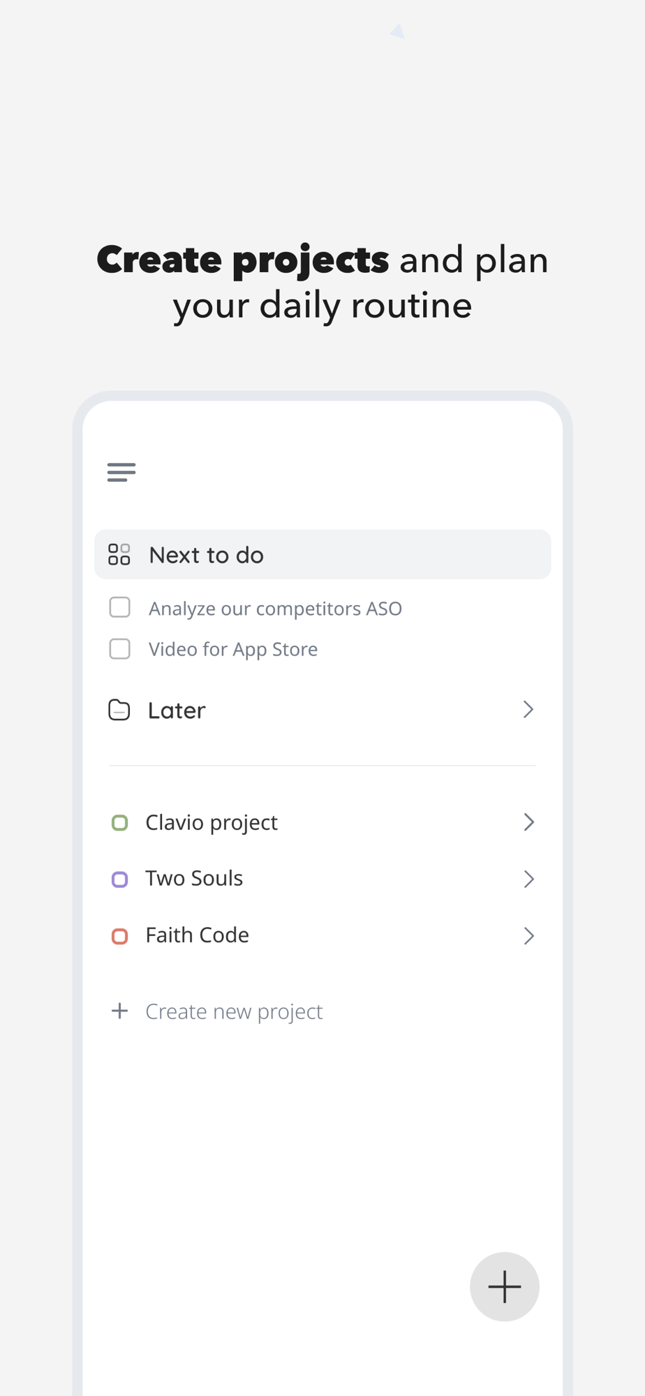Open the hamburger menu icon
This screenshot has height=1396, width=645.
[121, 473]
